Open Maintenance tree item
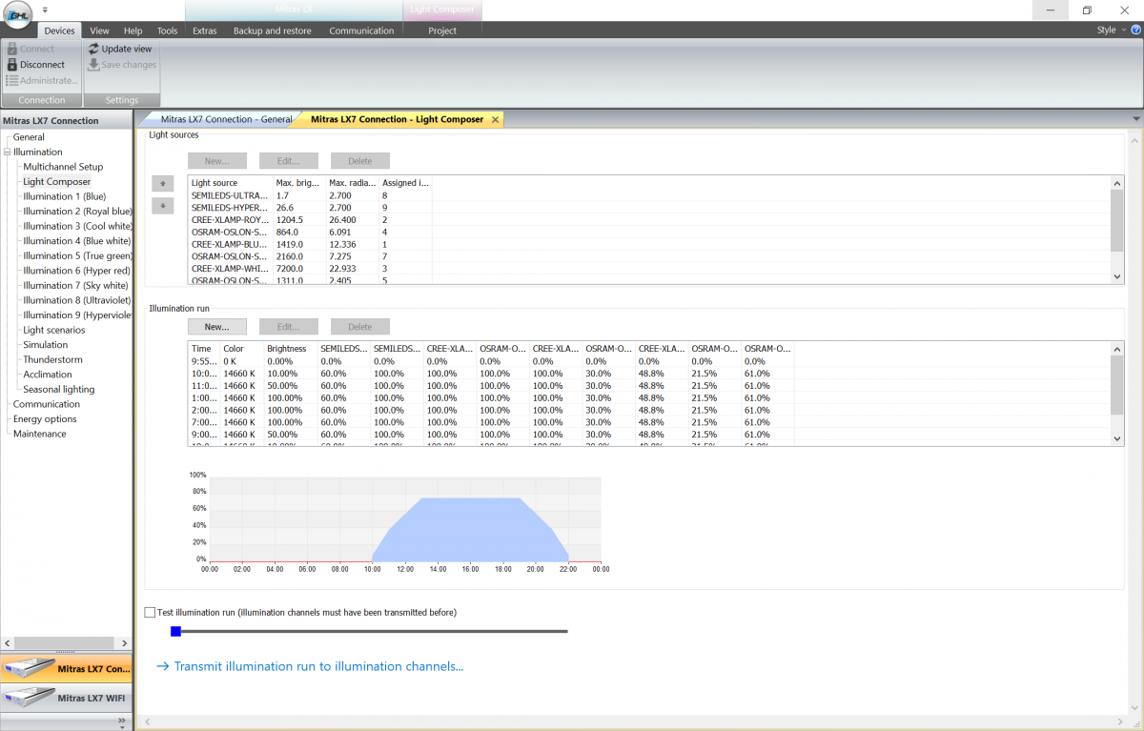Image resolution: width=1144 pixels, height=731 pixels. [40, 434]
